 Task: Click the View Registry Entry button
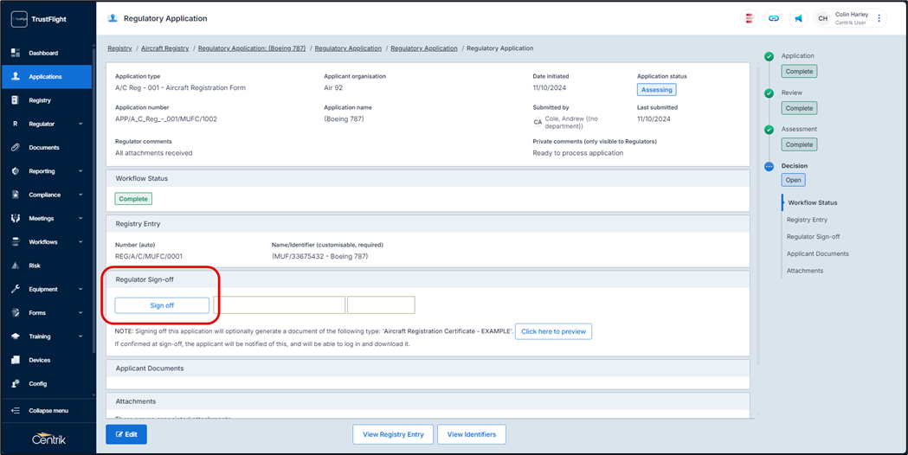pos(392,434)
